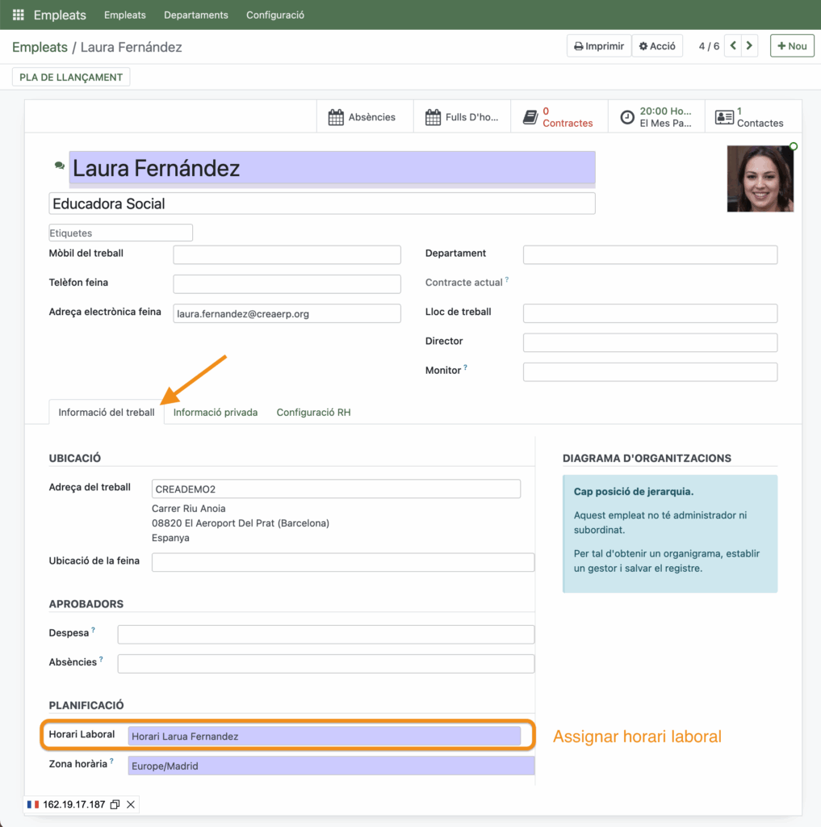Viewport: 821px width, 827px height.
Task: Click the clock icon for monthly hours
Action: coord(627,117)
